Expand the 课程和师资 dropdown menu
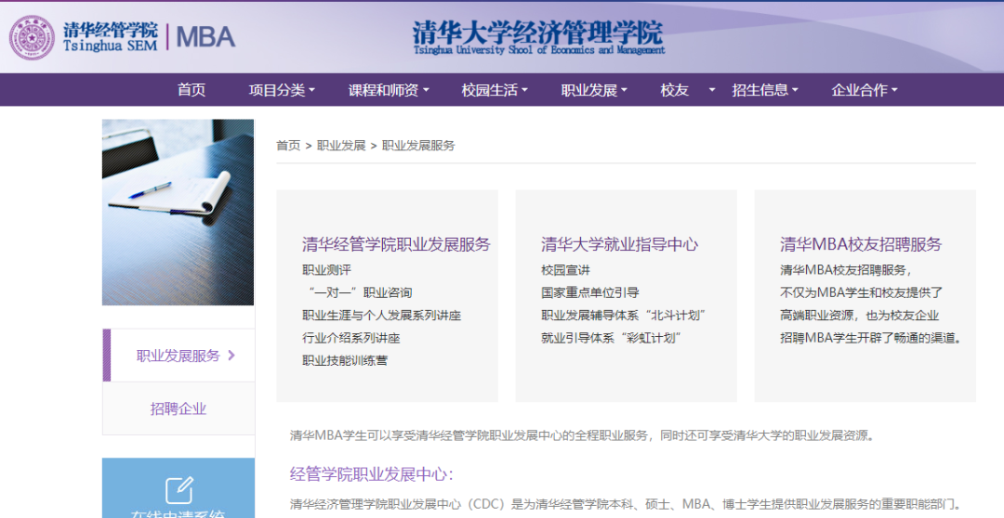 click(x=389, y=90)
